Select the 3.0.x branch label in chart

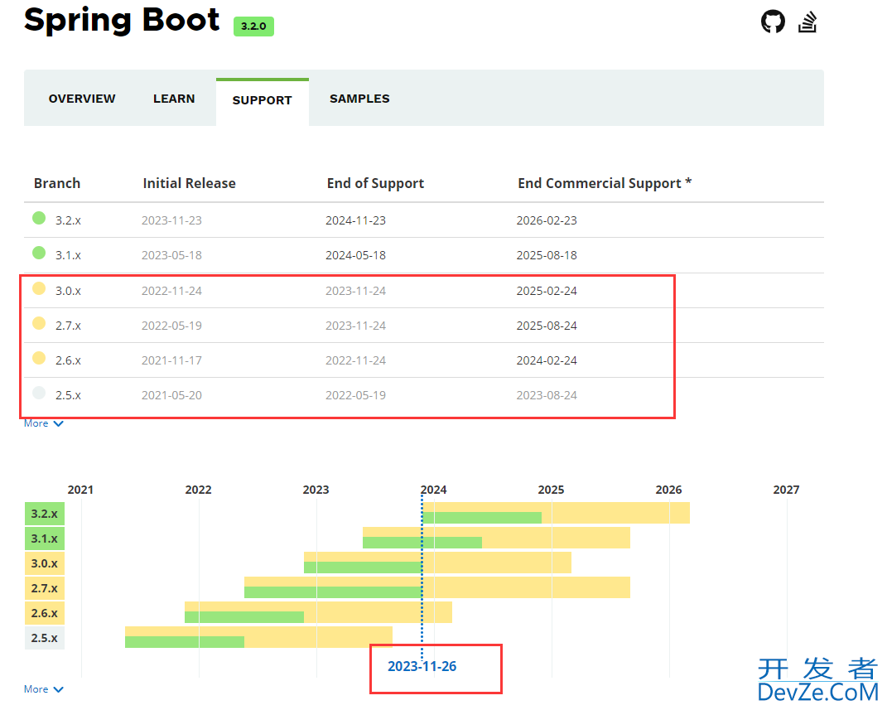[x=45, y=563]
